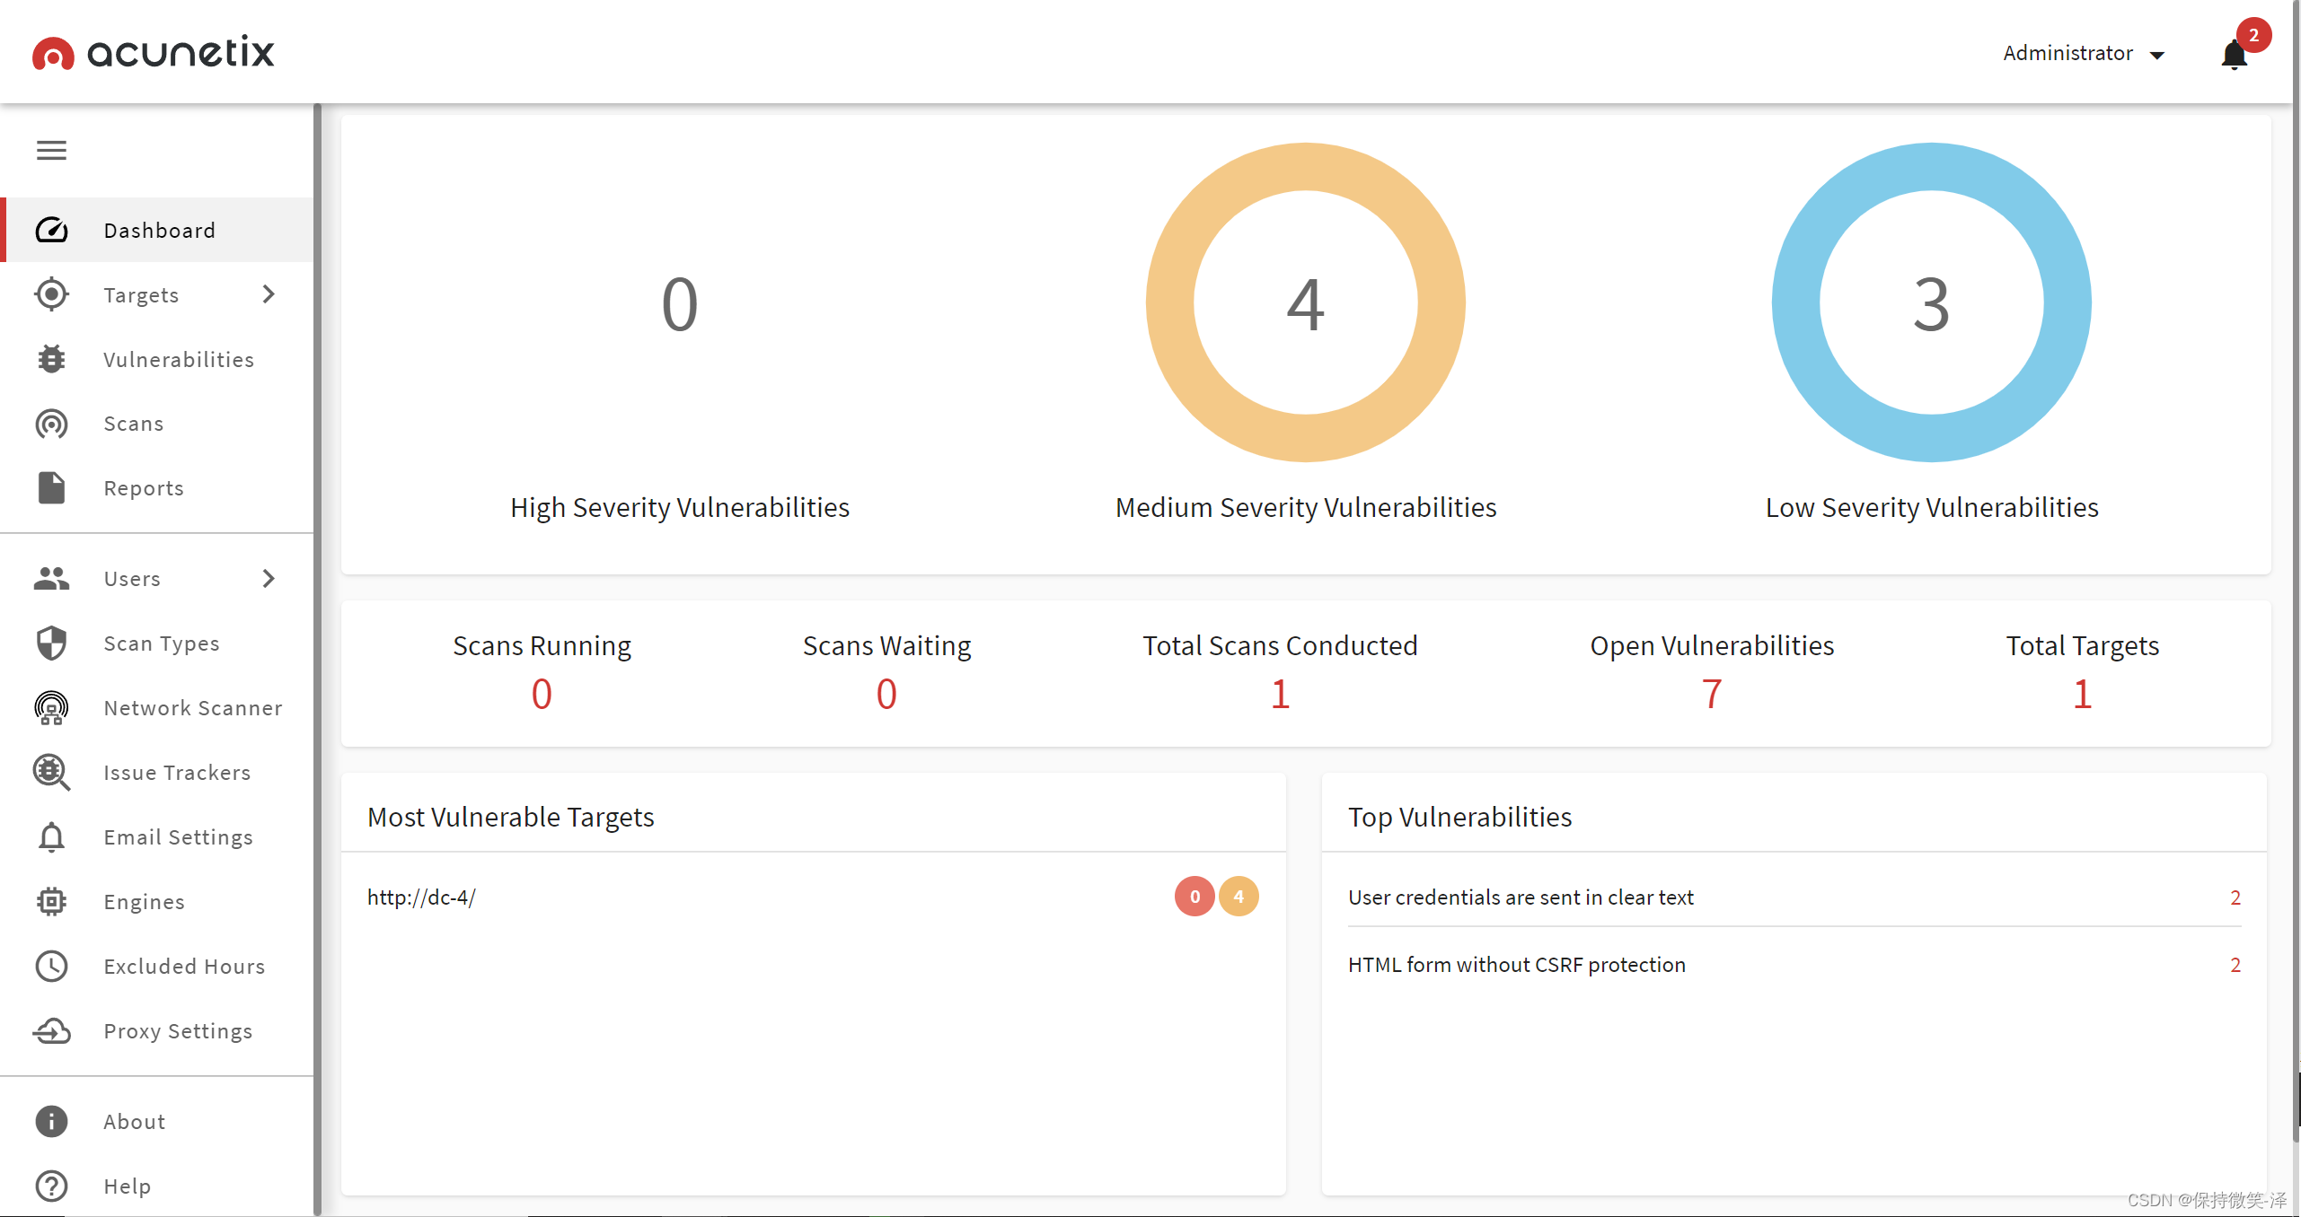This screenshot has width=2301, height=1217.
Task: Open Excluded Hours settings
Action: point(184,967)
